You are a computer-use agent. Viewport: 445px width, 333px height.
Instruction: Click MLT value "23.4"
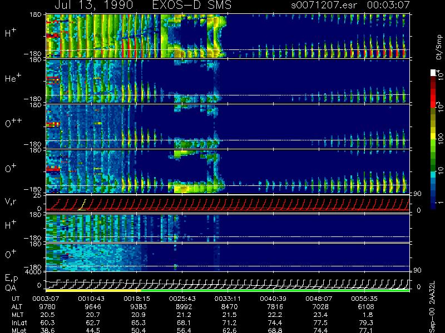point(320,315)
